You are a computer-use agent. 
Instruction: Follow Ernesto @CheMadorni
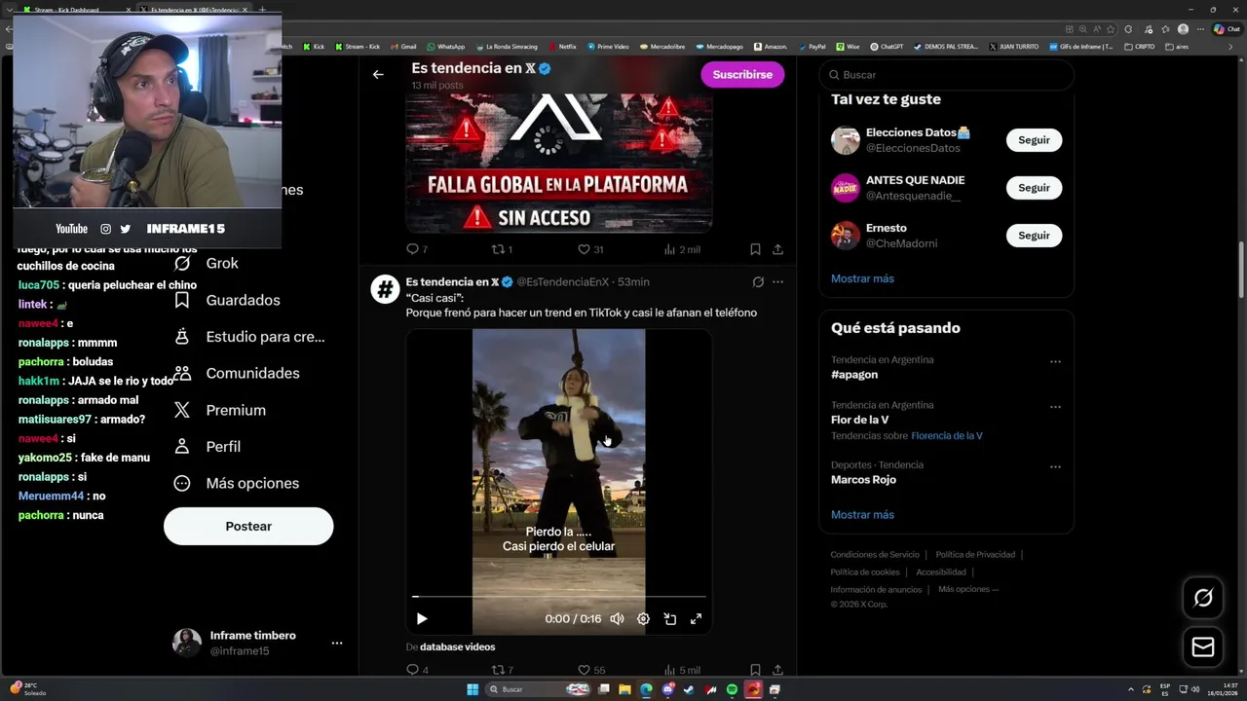click(x=1034, y=236)
